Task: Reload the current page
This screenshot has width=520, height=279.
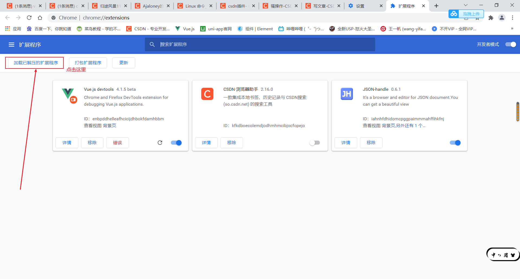Action: 29,18
